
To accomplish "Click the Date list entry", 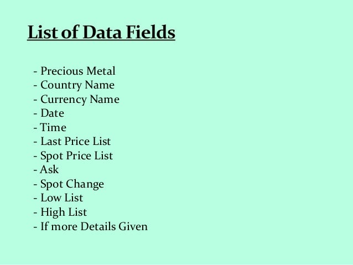I will click(49, 113).
